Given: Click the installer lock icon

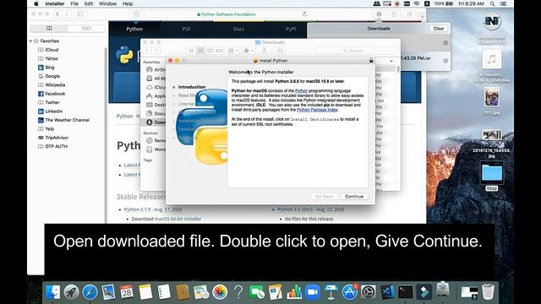Looking at the screenshot, I should (371, 60).
